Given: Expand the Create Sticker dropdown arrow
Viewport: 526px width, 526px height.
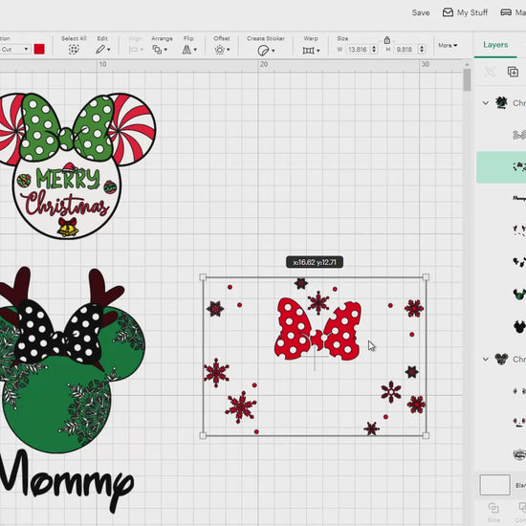Looking at the screenshot, I should 274,51.
